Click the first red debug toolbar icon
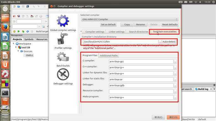216x121 pixels. pos(14,16)
